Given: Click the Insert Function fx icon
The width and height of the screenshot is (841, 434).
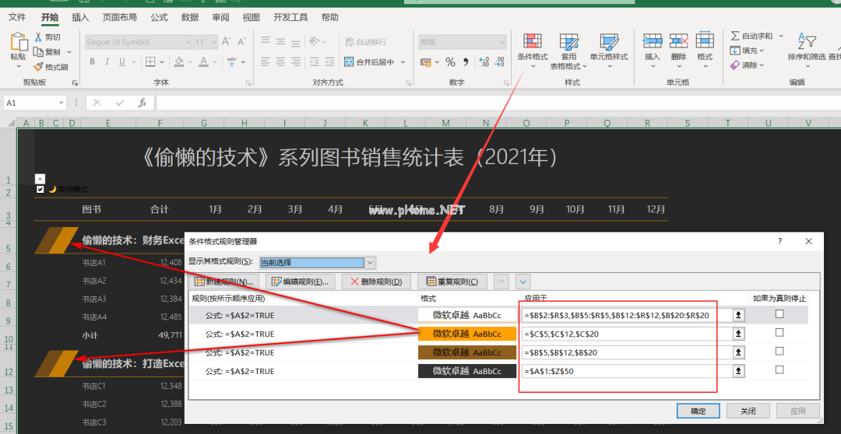Looking at the screenshot, I should pos(143,103).
